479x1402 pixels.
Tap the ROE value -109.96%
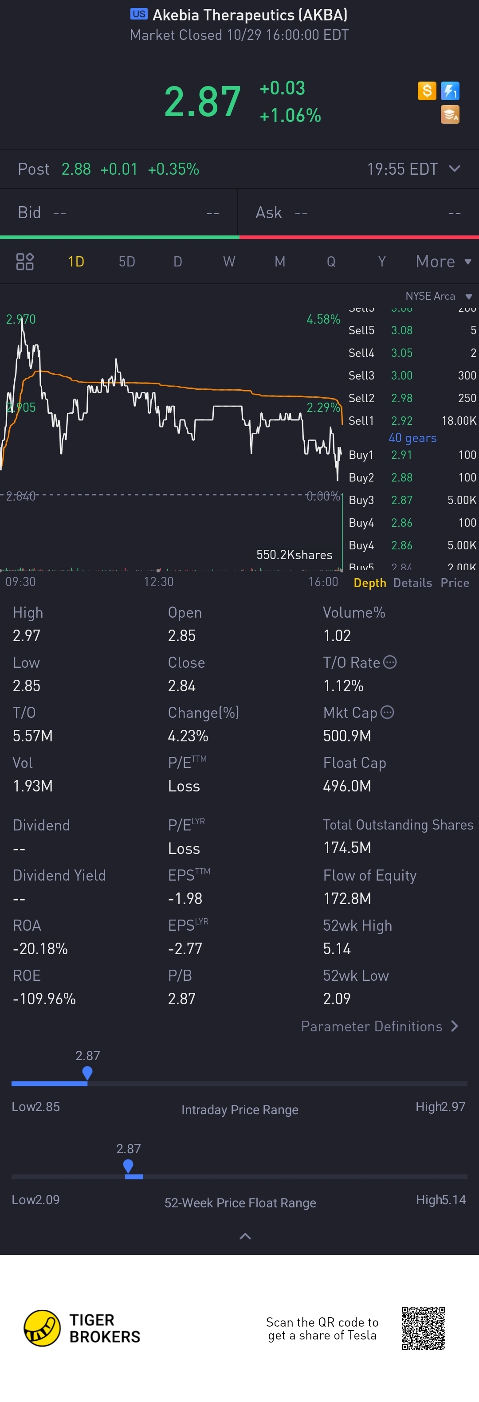[x=44, y=999]
